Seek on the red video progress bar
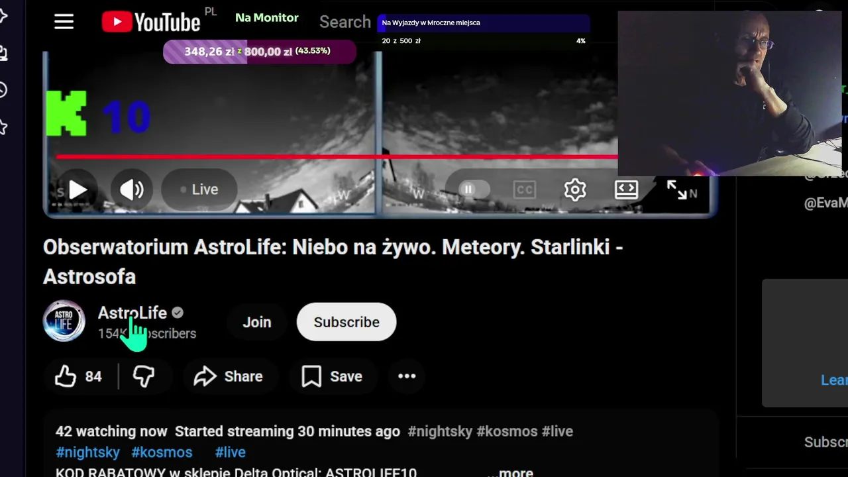The height and width of the screenshot is (477, 848). point(337,157)
